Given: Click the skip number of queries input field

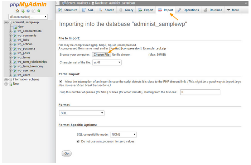Looking at the screenshot, I should [200, 92].
